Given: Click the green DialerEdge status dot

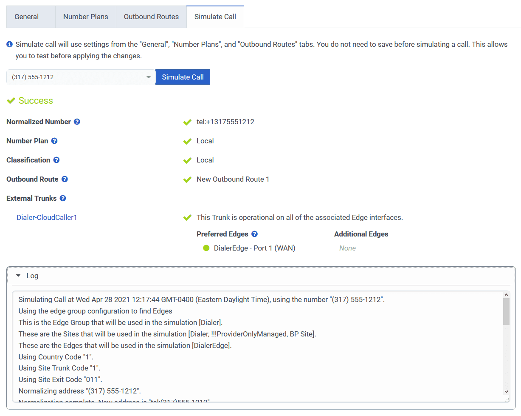Looking at the screenshot, I should pos(206,248).
